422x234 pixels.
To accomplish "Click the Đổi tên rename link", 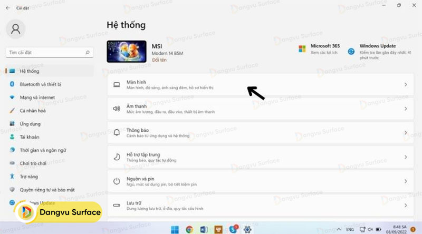I will 159,60.
